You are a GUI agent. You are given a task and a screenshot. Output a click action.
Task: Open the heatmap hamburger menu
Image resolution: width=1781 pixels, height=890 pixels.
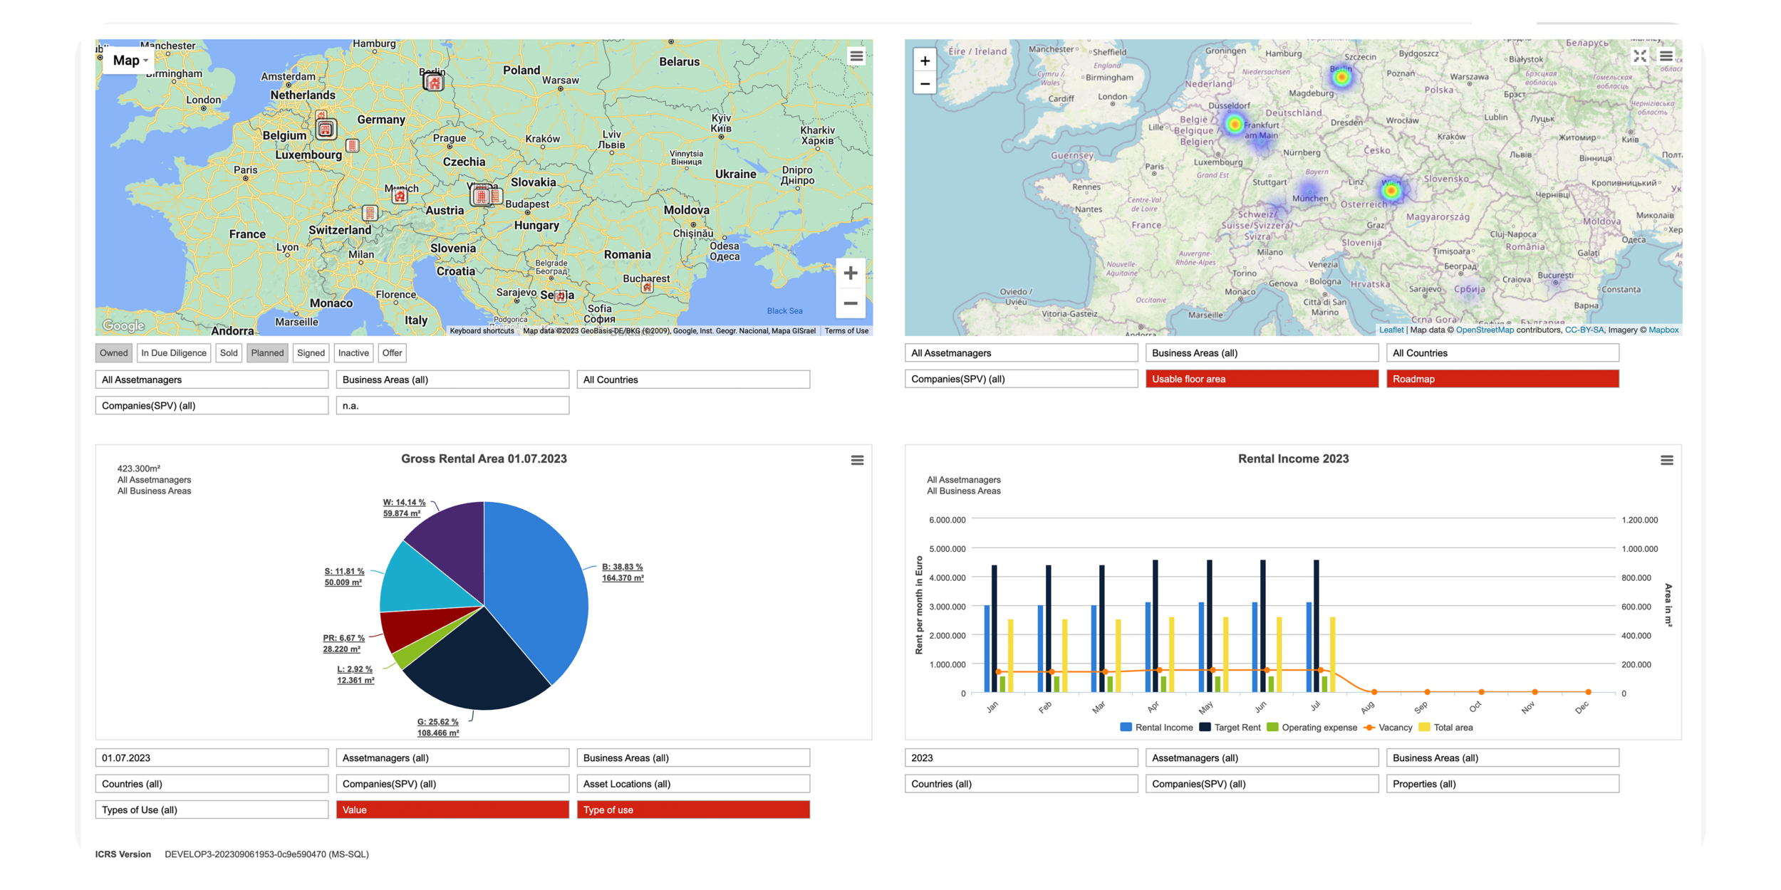[1666, 56]
